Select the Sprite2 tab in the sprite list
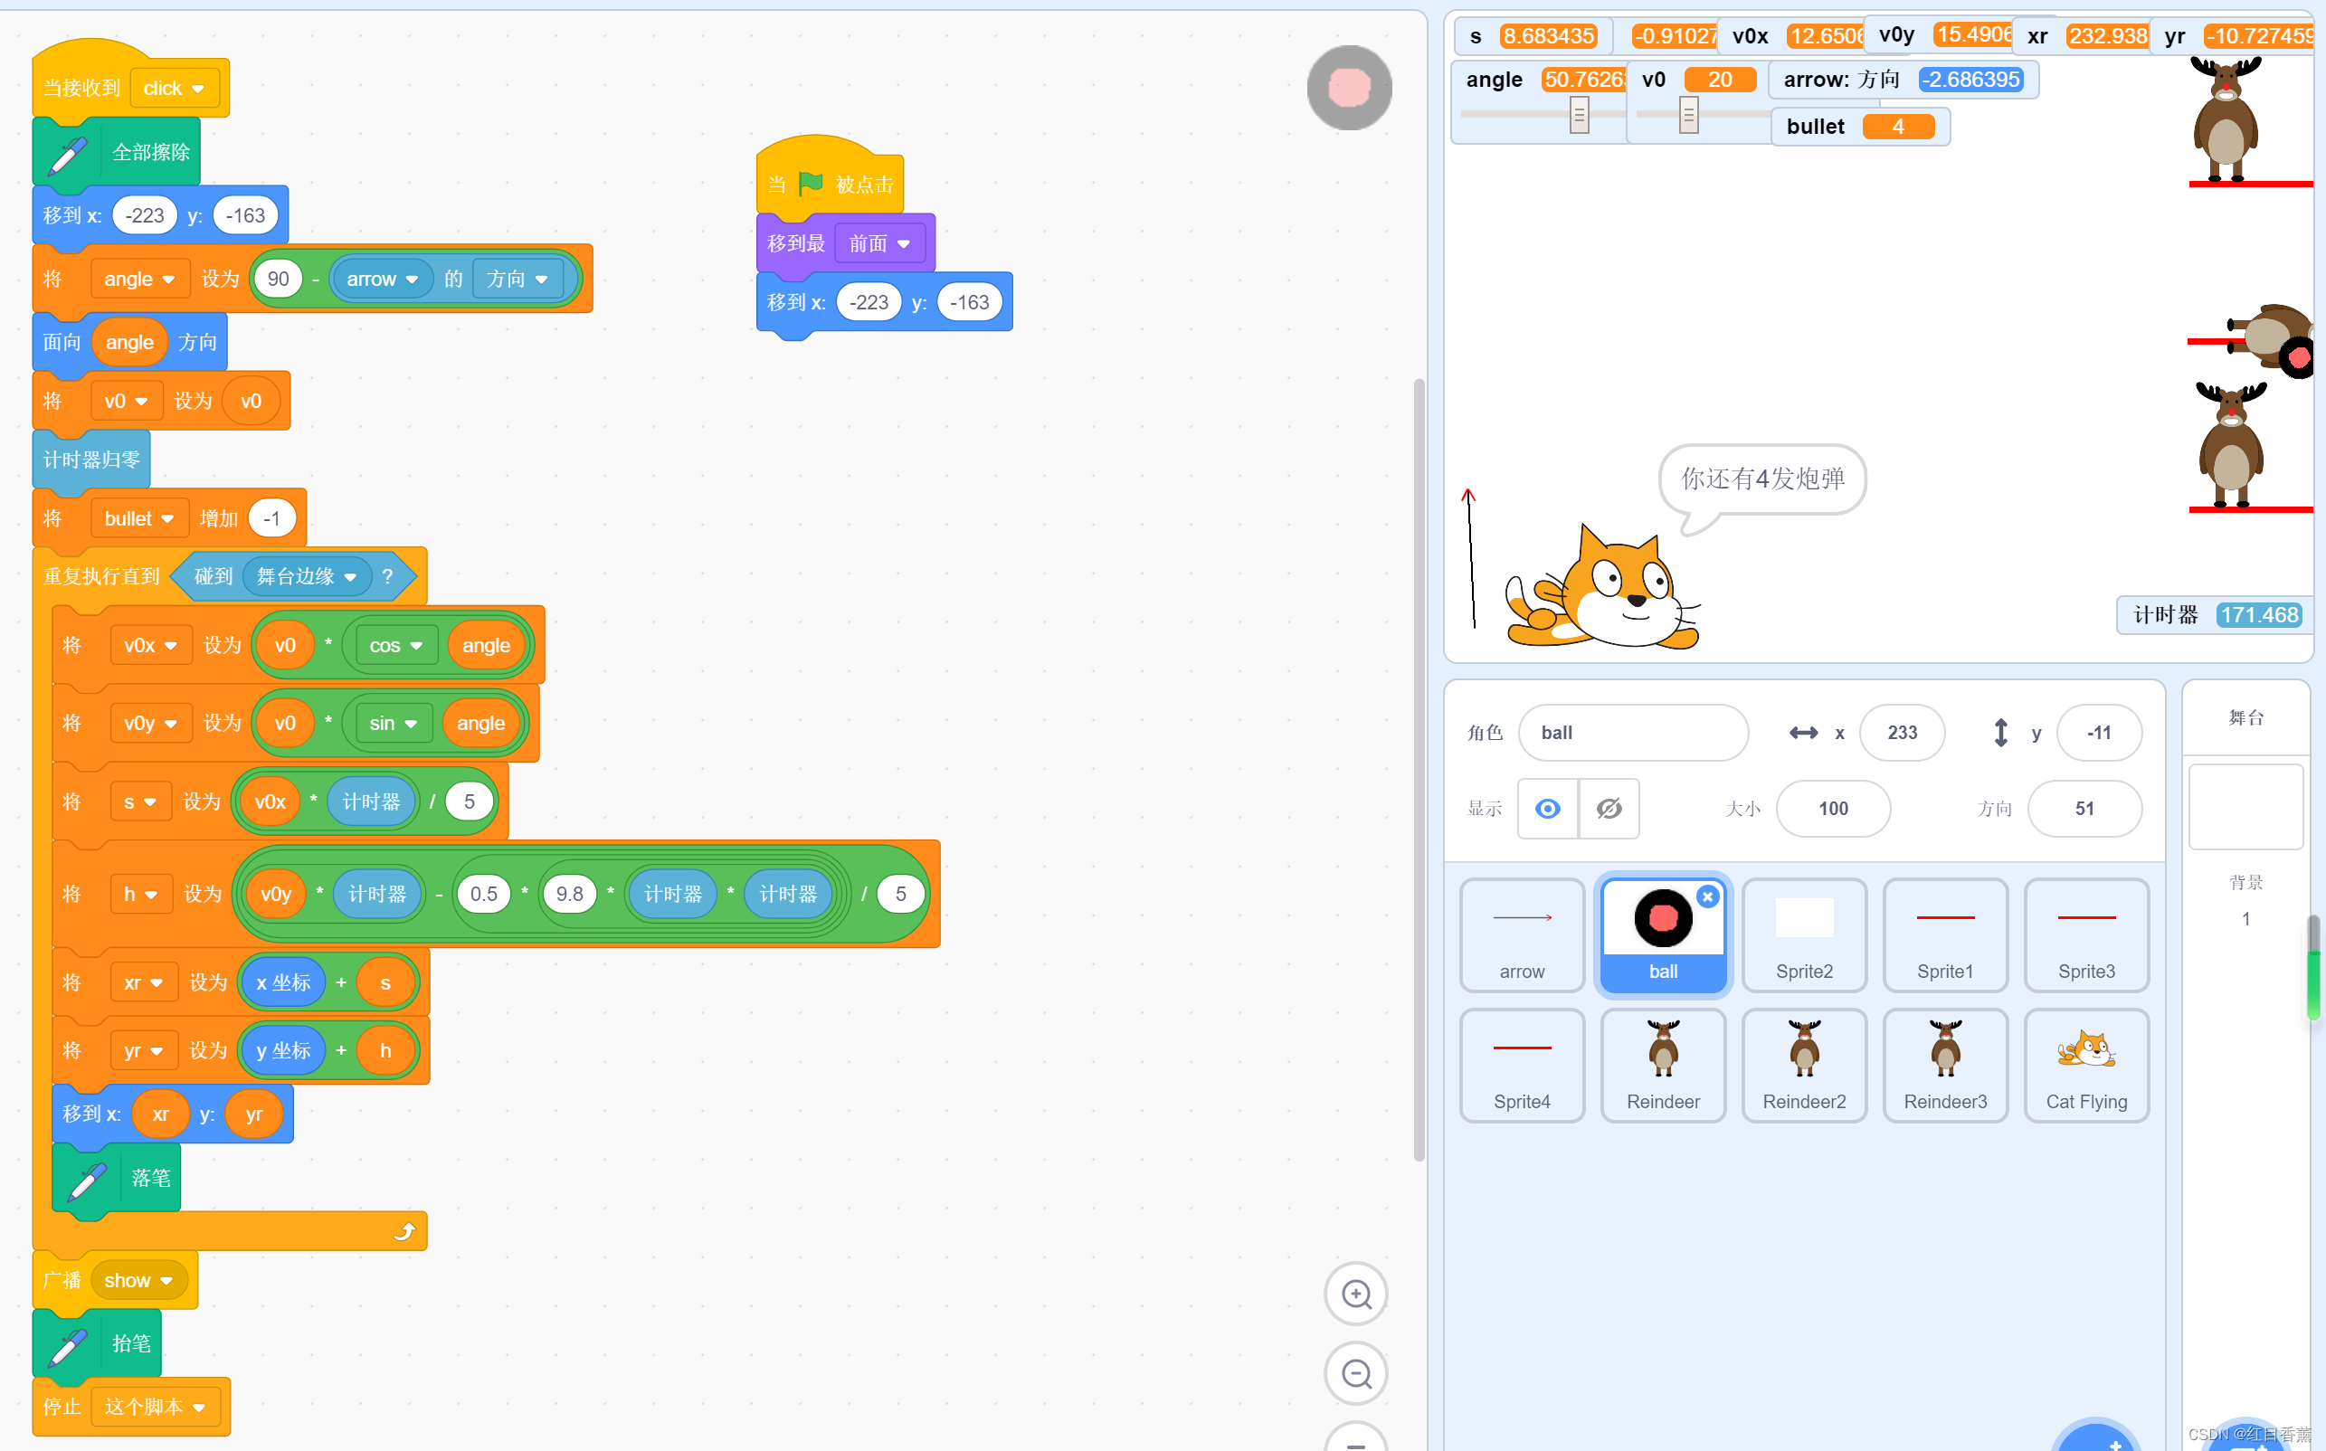The height and width of the screenshot is (1451, 2326). (x=1803, y=934)
